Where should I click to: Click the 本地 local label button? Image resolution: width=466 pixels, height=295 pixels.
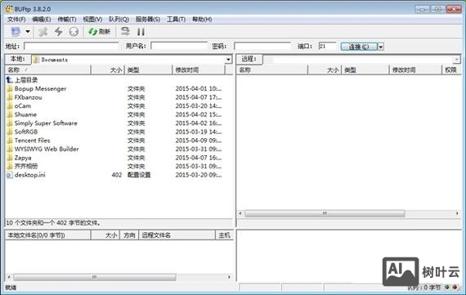[x=18, y=59]
